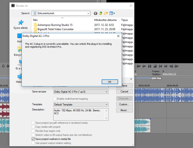Select the Gyors elérés star icon

click(21, 23)
